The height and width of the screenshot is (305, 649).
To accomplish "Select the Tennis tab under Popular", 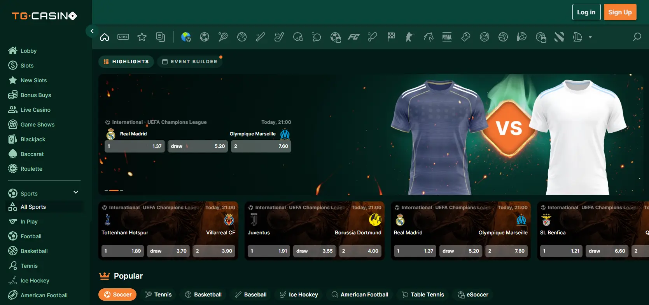I will click(158, 295).
